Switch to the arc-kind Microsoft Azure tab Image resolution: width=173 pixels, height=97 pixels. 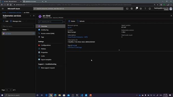pyautogui.click(x=11, y=2)
